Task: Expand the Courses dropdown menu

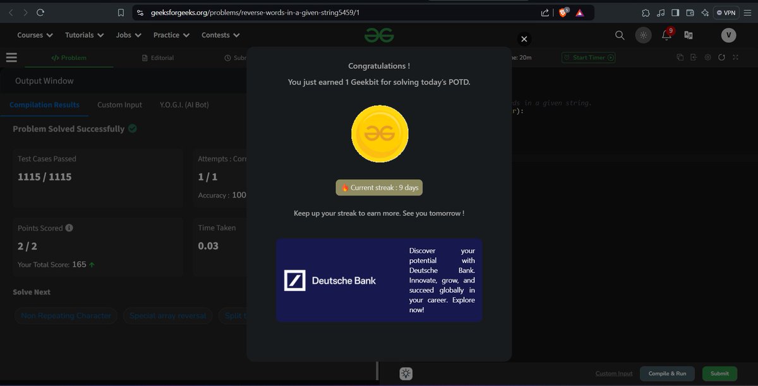Action: (x=35, y=35)
